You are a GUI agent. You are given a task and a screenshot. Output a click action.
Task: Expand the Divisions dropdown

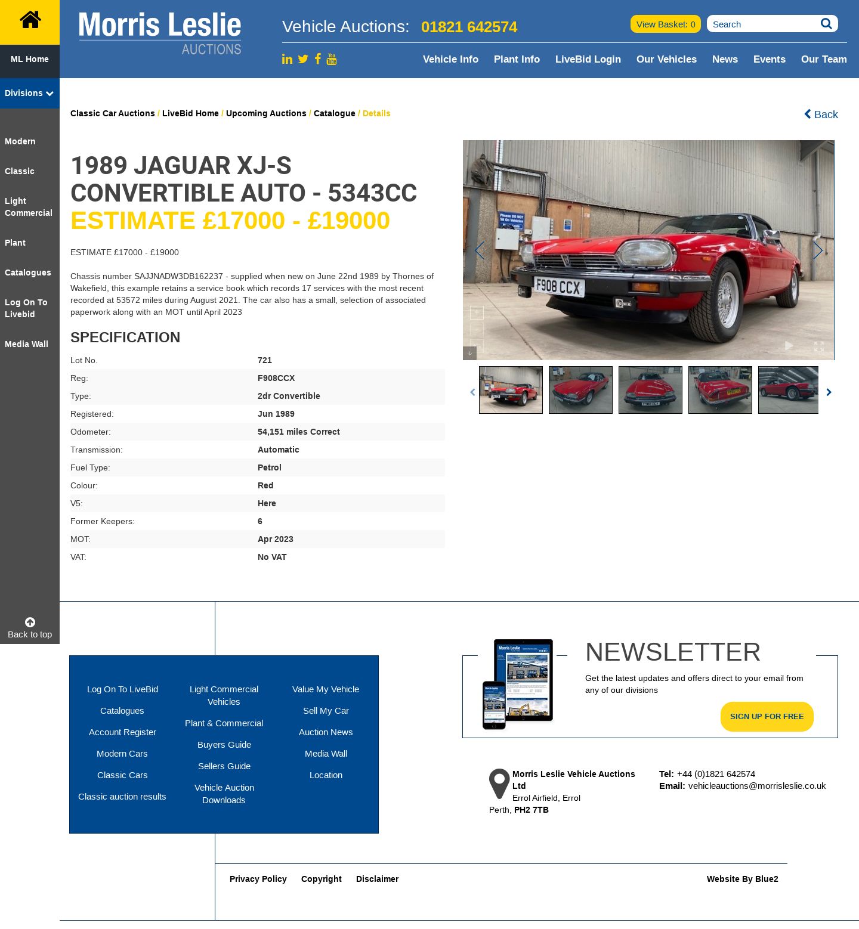click(30, 93)
